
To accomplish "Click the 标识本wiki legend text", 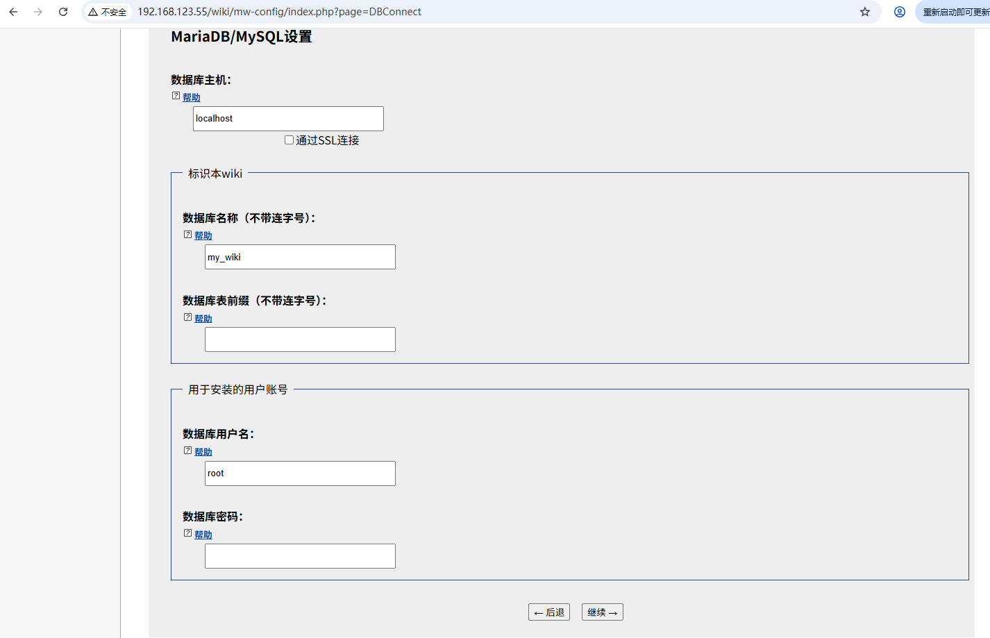I will coord(215,174).
